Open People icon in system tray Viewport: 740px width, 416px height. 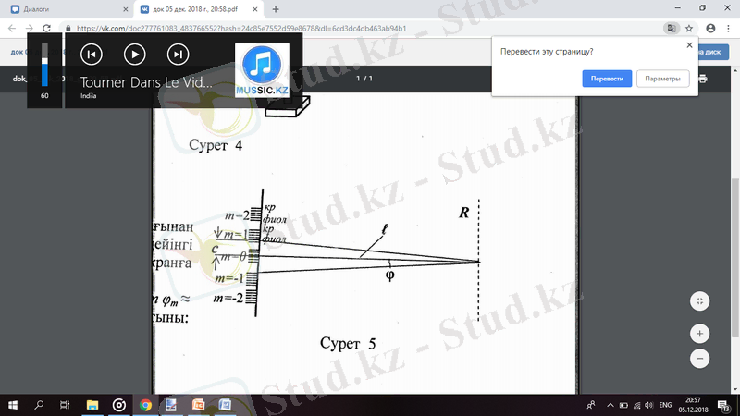pos(590,405)
